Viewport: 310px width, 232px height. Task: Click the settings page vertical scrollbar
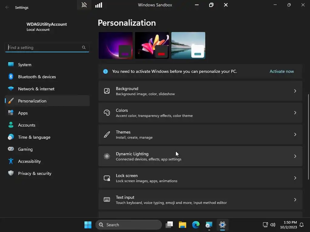308,137
